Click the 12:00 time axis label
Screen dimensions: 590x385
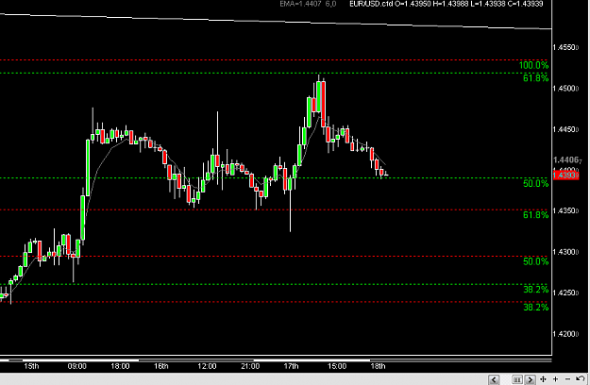[x=207, y=366]
